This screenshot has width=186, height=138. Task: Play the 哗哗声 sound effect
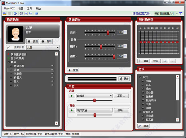coord(72,96)
